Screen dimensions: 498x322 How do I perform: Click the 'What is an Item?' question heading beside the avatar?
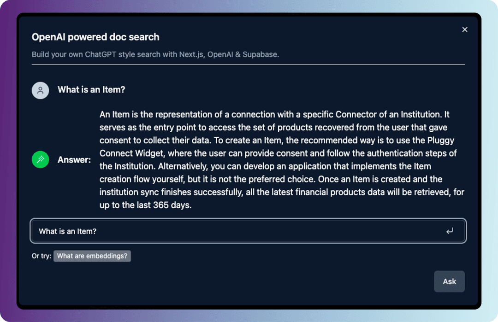(91, 90)
